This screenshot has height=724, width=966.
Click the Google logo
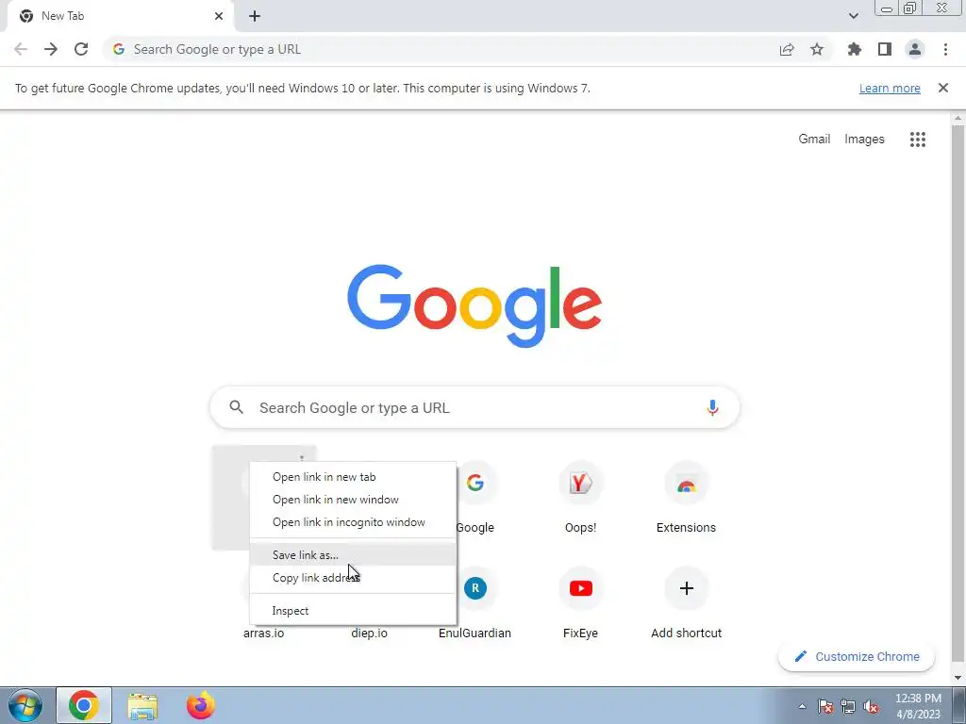pos(475,306)
